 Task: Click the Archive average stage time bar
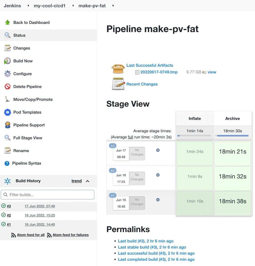click(x=232, y=135)
